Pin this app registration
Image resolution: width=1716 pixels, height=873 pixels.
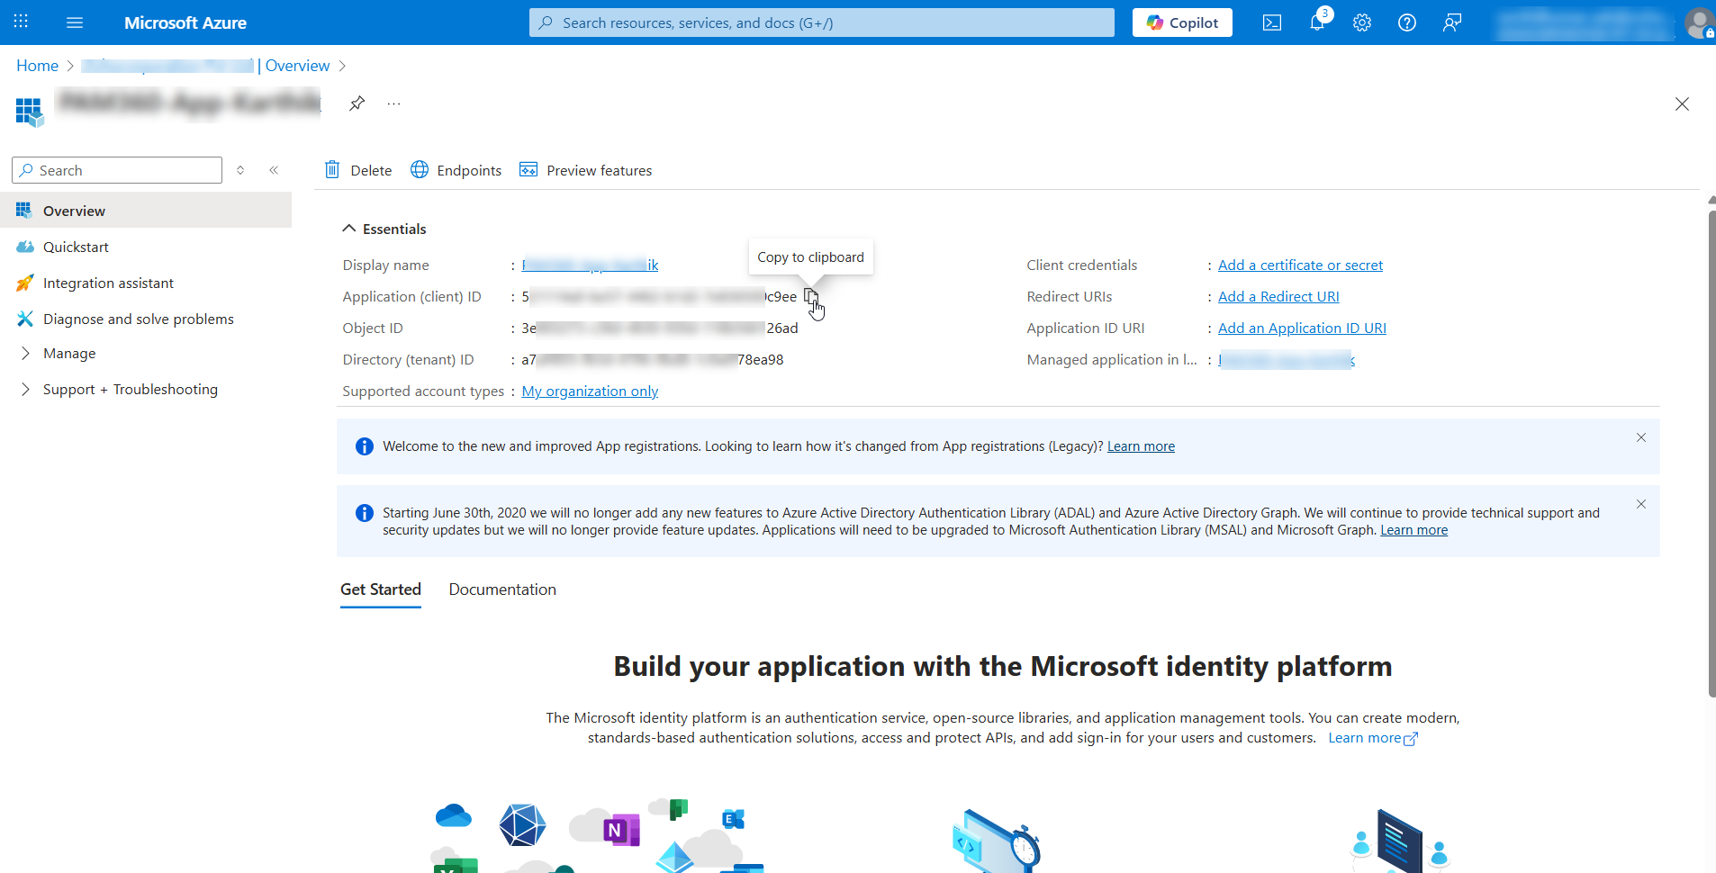(357, 103)
